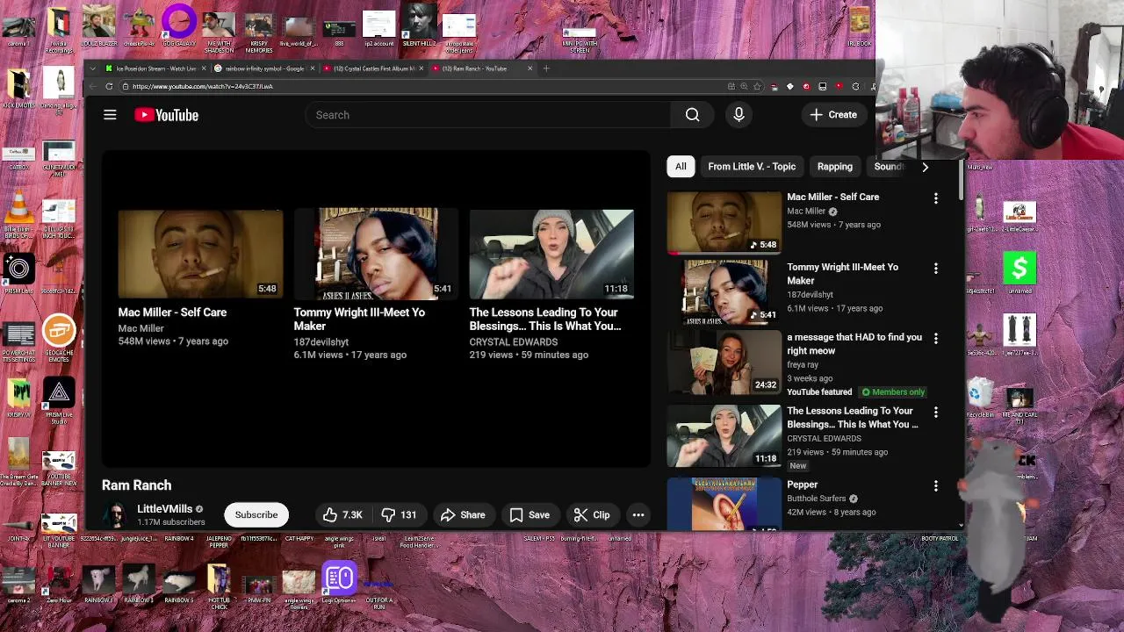Play Tommy Wright III endscreen thumbnail

click(x=376, y=254)
